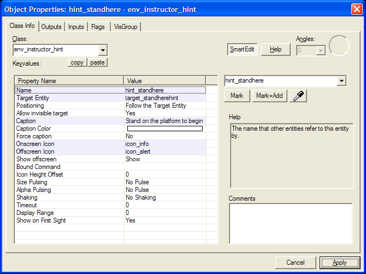The width and height of the screenshot is (366, 274).
Task: Click the No Shaking value
Action: pos(140,197)
